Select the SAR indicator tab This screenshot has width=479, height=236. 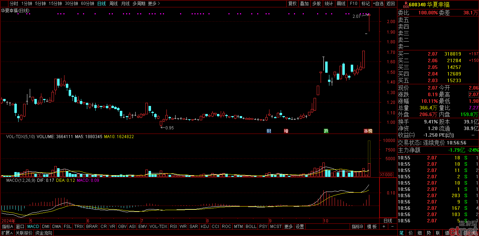coord(194,227)
